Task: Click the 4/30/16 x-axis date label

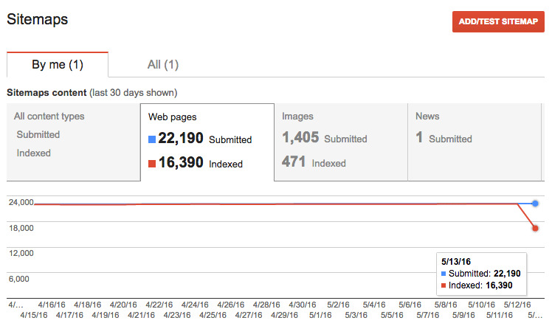Action: [x=303, y=304]
